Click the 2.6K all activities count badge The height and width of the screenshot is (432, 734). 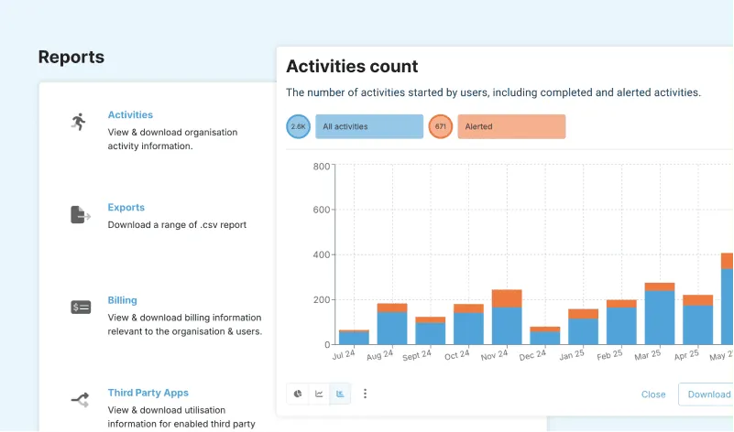299,126
